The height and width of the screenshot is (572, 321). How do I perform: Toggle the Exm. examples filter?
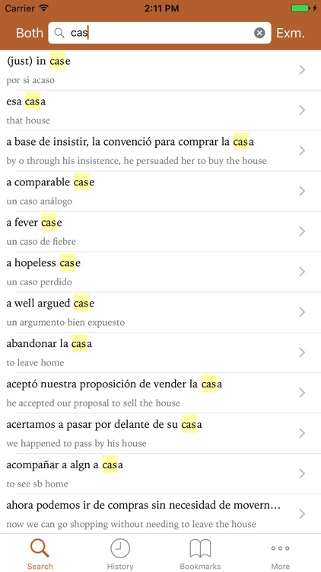click(x=291, y=34)
